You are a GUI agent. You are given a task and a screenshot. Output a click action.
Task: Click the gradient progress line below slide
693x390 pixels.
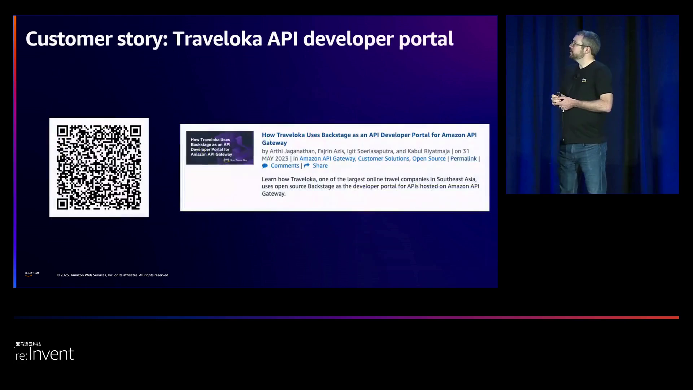(x=346, y=318)
